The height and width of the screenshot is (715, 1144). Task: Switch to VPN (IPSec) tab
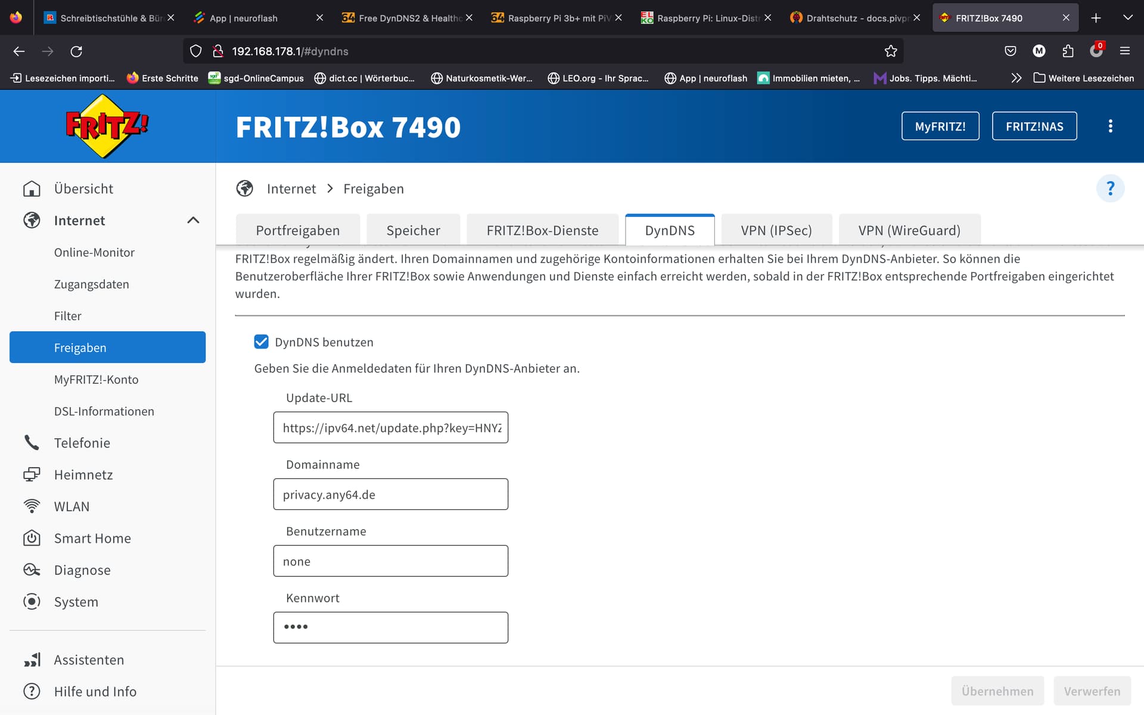pyautogui.click(x=776, y=230)
